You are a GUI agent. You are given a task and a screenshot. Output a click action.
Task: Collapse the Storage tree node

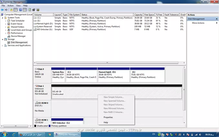coord(2,40)
